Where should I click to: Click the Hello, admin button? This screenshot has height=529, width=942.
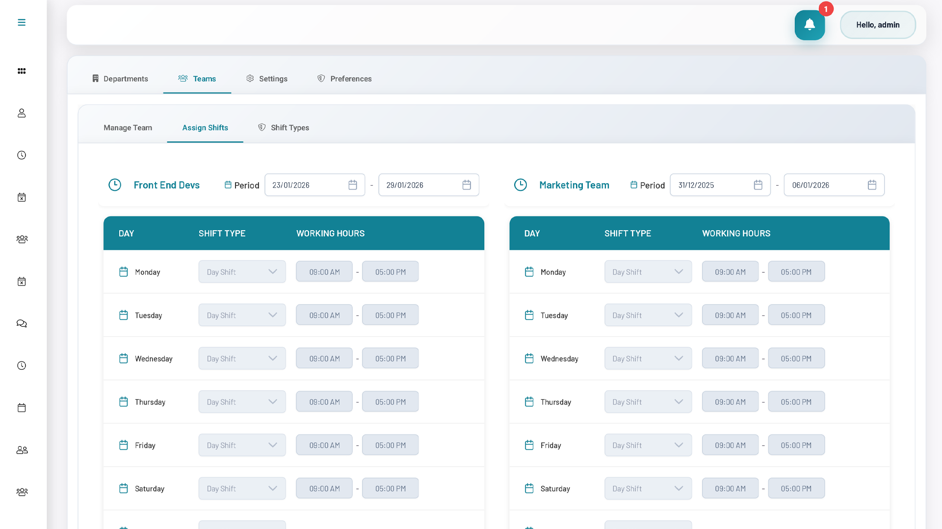877,25
